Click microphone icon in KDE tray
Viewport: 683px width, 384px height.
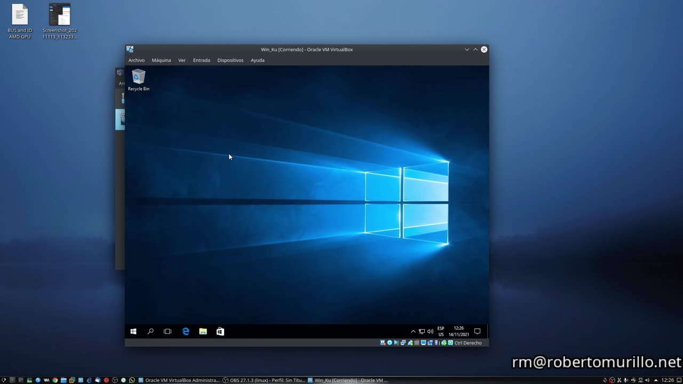point(625,380)
